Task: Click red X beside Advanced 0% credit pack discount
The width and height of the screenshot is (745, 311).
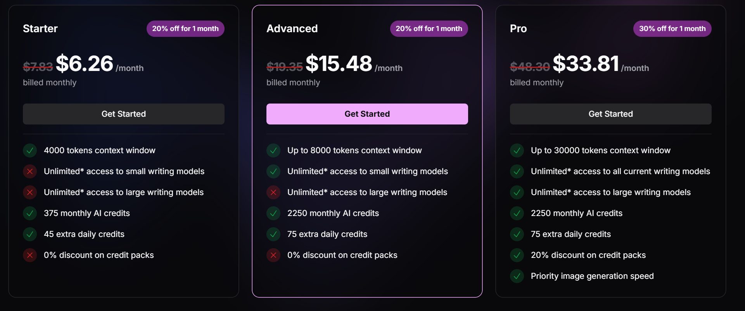Action: (273, 255)
